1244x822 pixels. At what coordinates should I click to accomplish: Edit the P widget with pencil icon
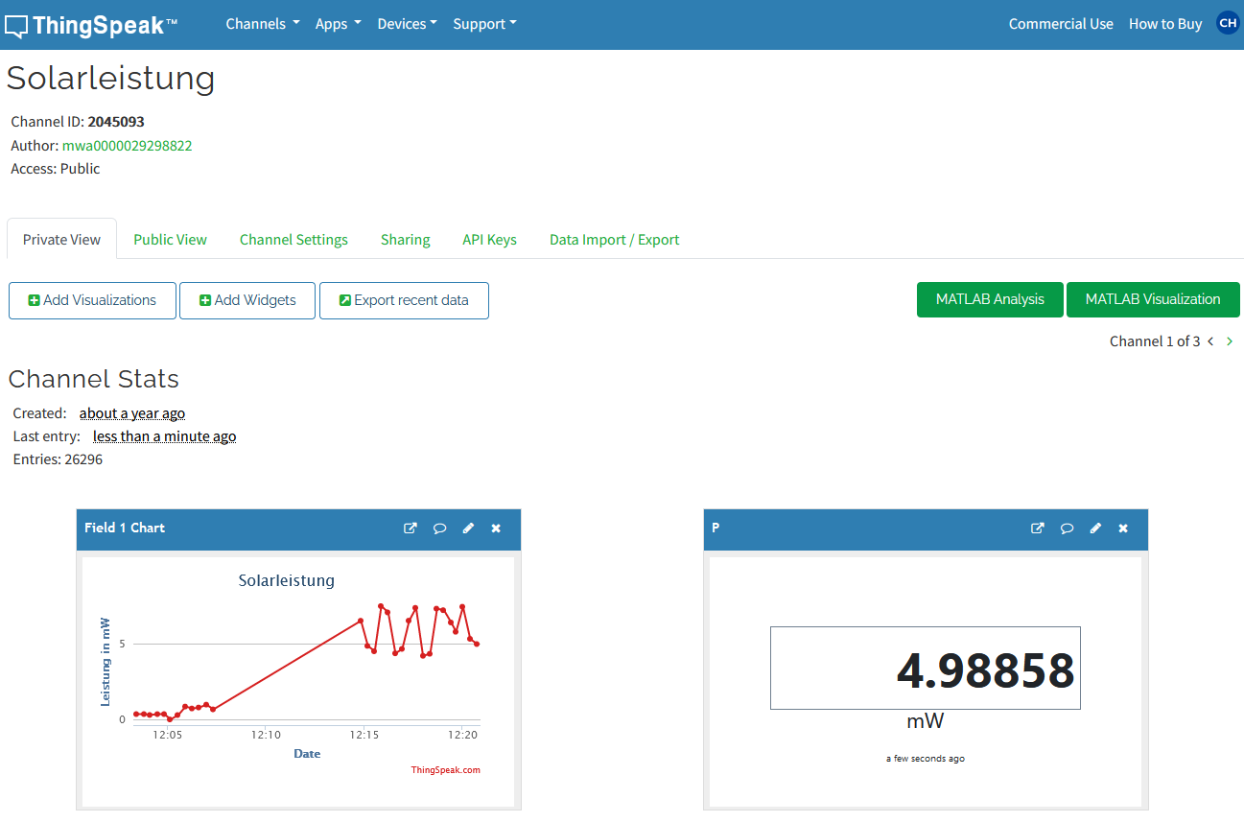[1095, 528]
